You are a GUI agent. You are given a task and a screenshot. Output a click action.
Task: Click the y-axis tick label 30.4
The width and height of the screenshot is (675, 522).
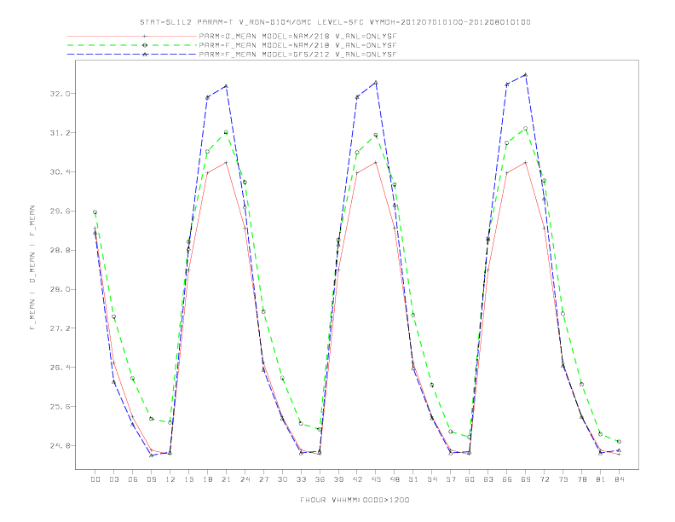click(59, 171)
